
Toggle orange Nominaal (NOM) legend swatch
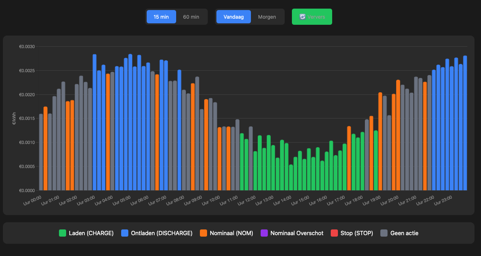(203, 233)
